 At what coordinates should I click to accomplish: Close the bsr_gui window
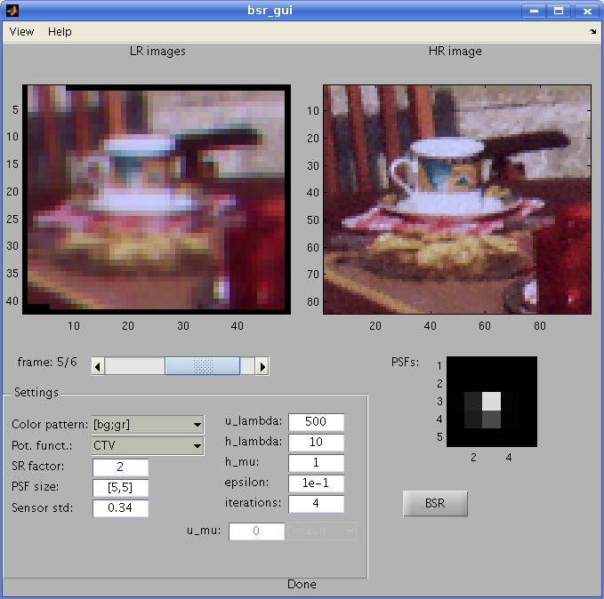pyautogui.click(x=587, y=11)
